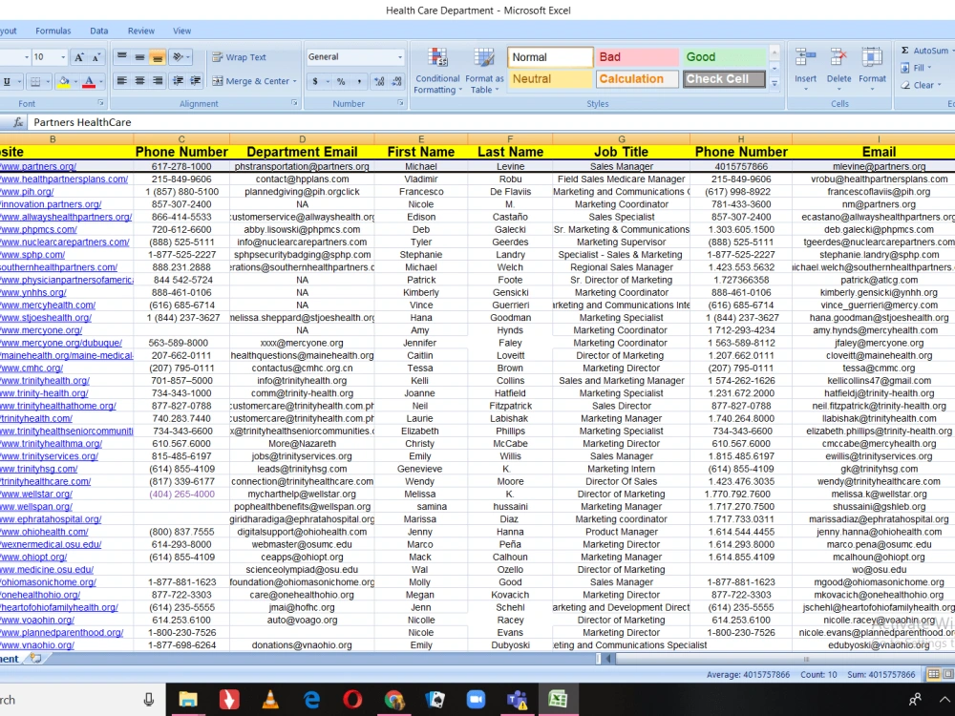Open Font dialog launcher
This screenshot has height=716, width=955.
100,103
